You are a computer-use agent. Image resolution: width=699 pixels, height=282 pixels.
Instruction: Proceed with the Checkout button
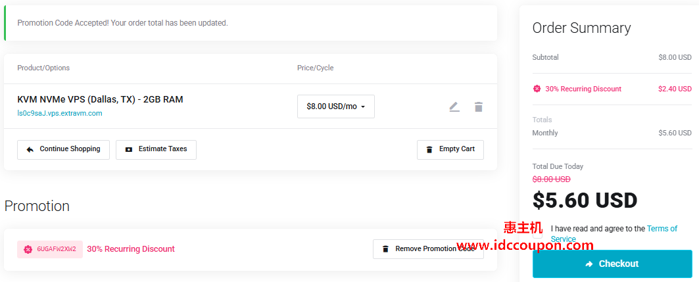point(612,264)
